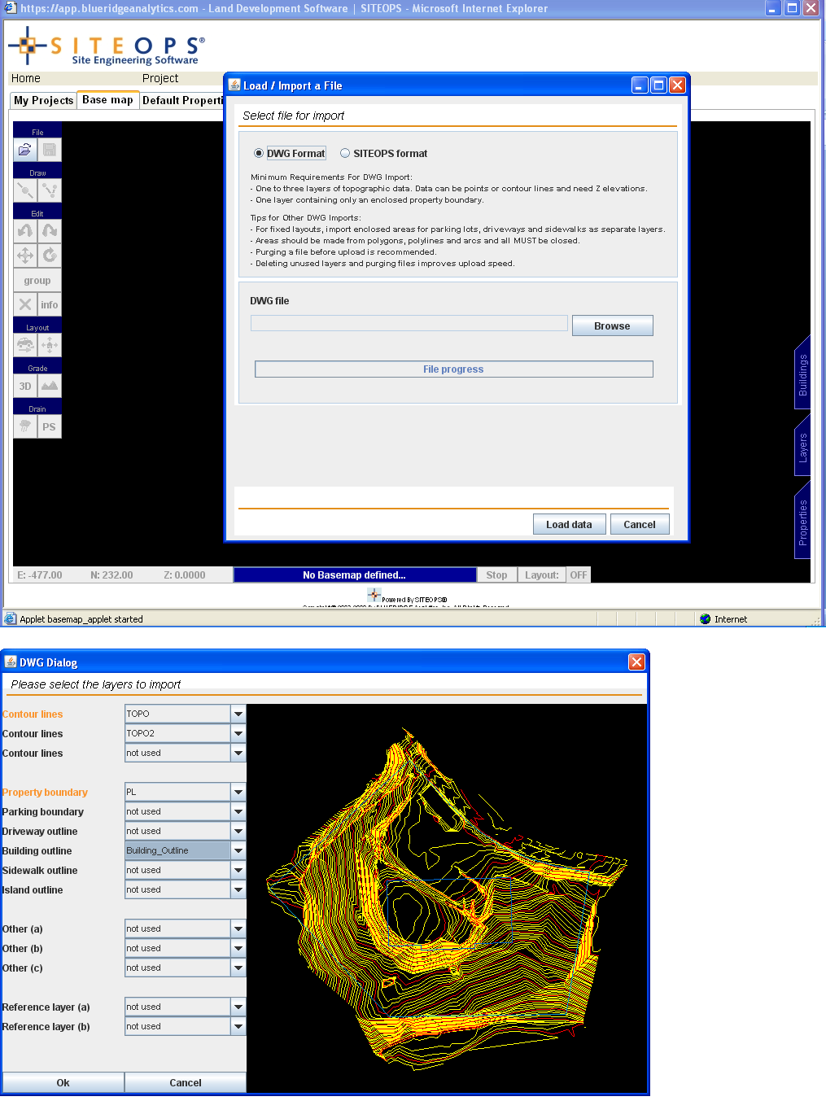Switch to the Default Properties tab

[x=182, y=100]
